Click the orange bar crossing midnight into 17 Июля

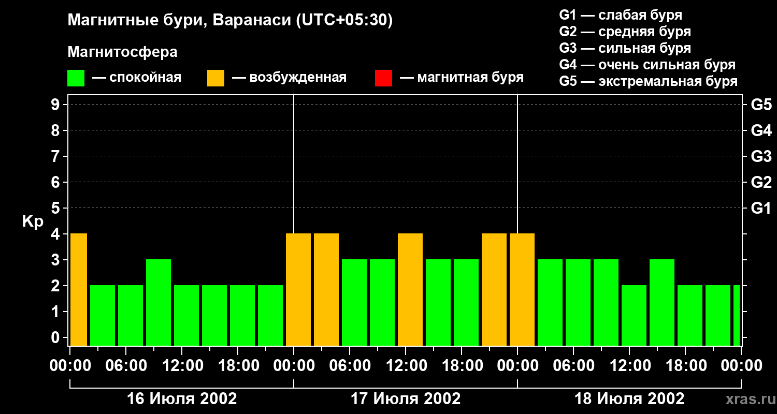298,289
